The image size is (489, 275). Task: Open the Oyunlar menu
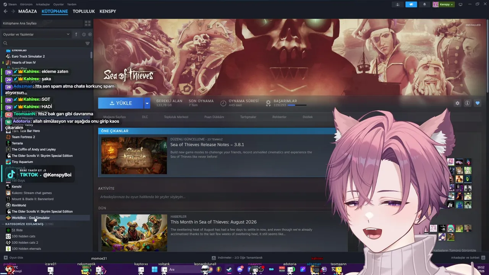coord(58,4)
